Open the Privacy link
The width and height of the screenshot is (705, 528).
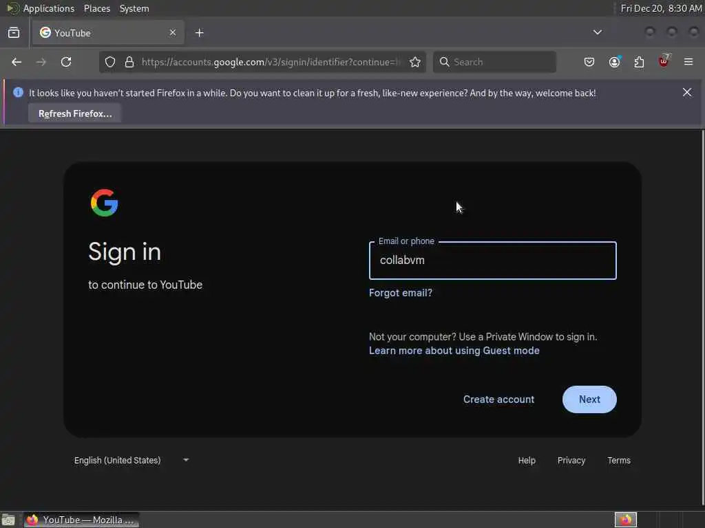pos(571,460)
